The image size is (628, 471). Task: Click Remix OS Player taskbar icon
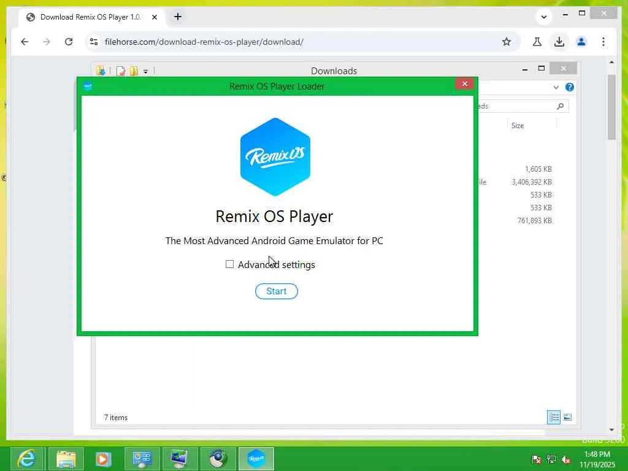click(256, 459)
